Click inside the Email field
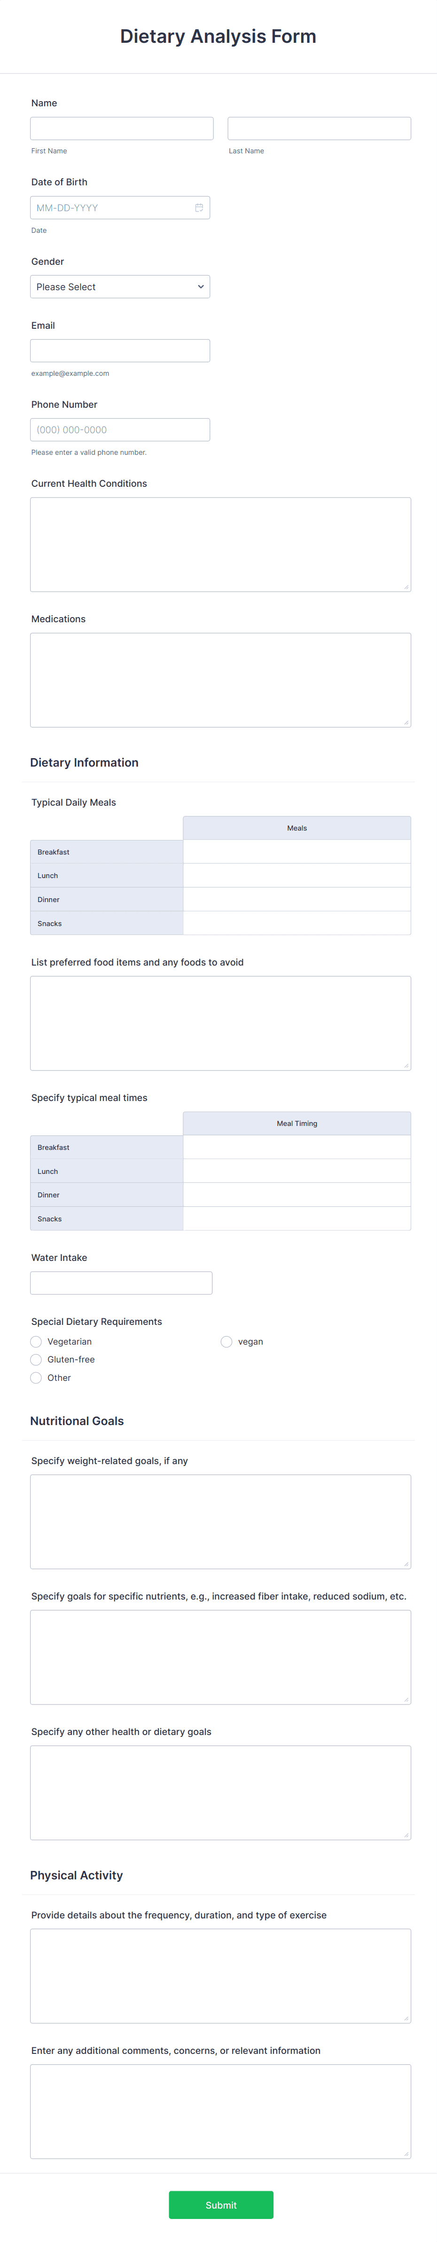Viewport: 437px width, 2242px height. click(x=120, y=350)
